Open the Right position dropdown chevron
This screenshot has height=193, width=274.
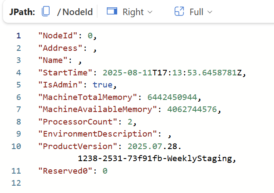[x=150, y=12]
